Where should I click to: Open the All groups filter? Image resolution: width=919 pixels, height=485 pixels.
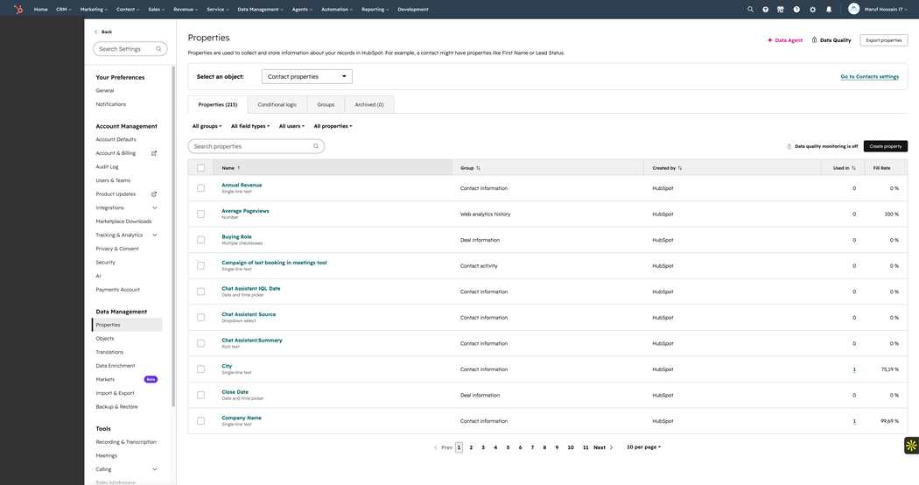(x=207, y=126)
